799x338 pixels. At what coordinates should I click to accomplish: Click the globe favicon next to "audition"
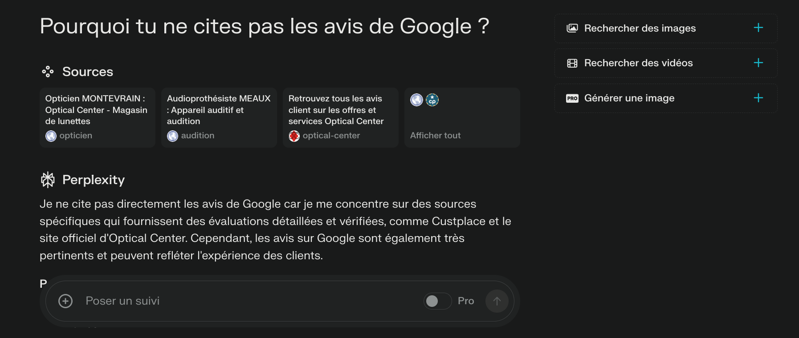coord(172,135)
